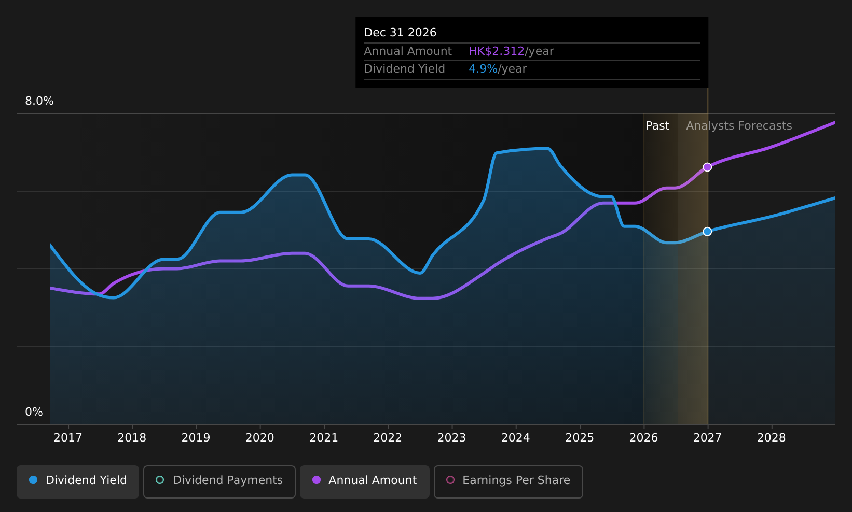The width and height of the screenshot is (852, 512).
Task: Click the 2021 x-axis label
Action: point(324,438)
